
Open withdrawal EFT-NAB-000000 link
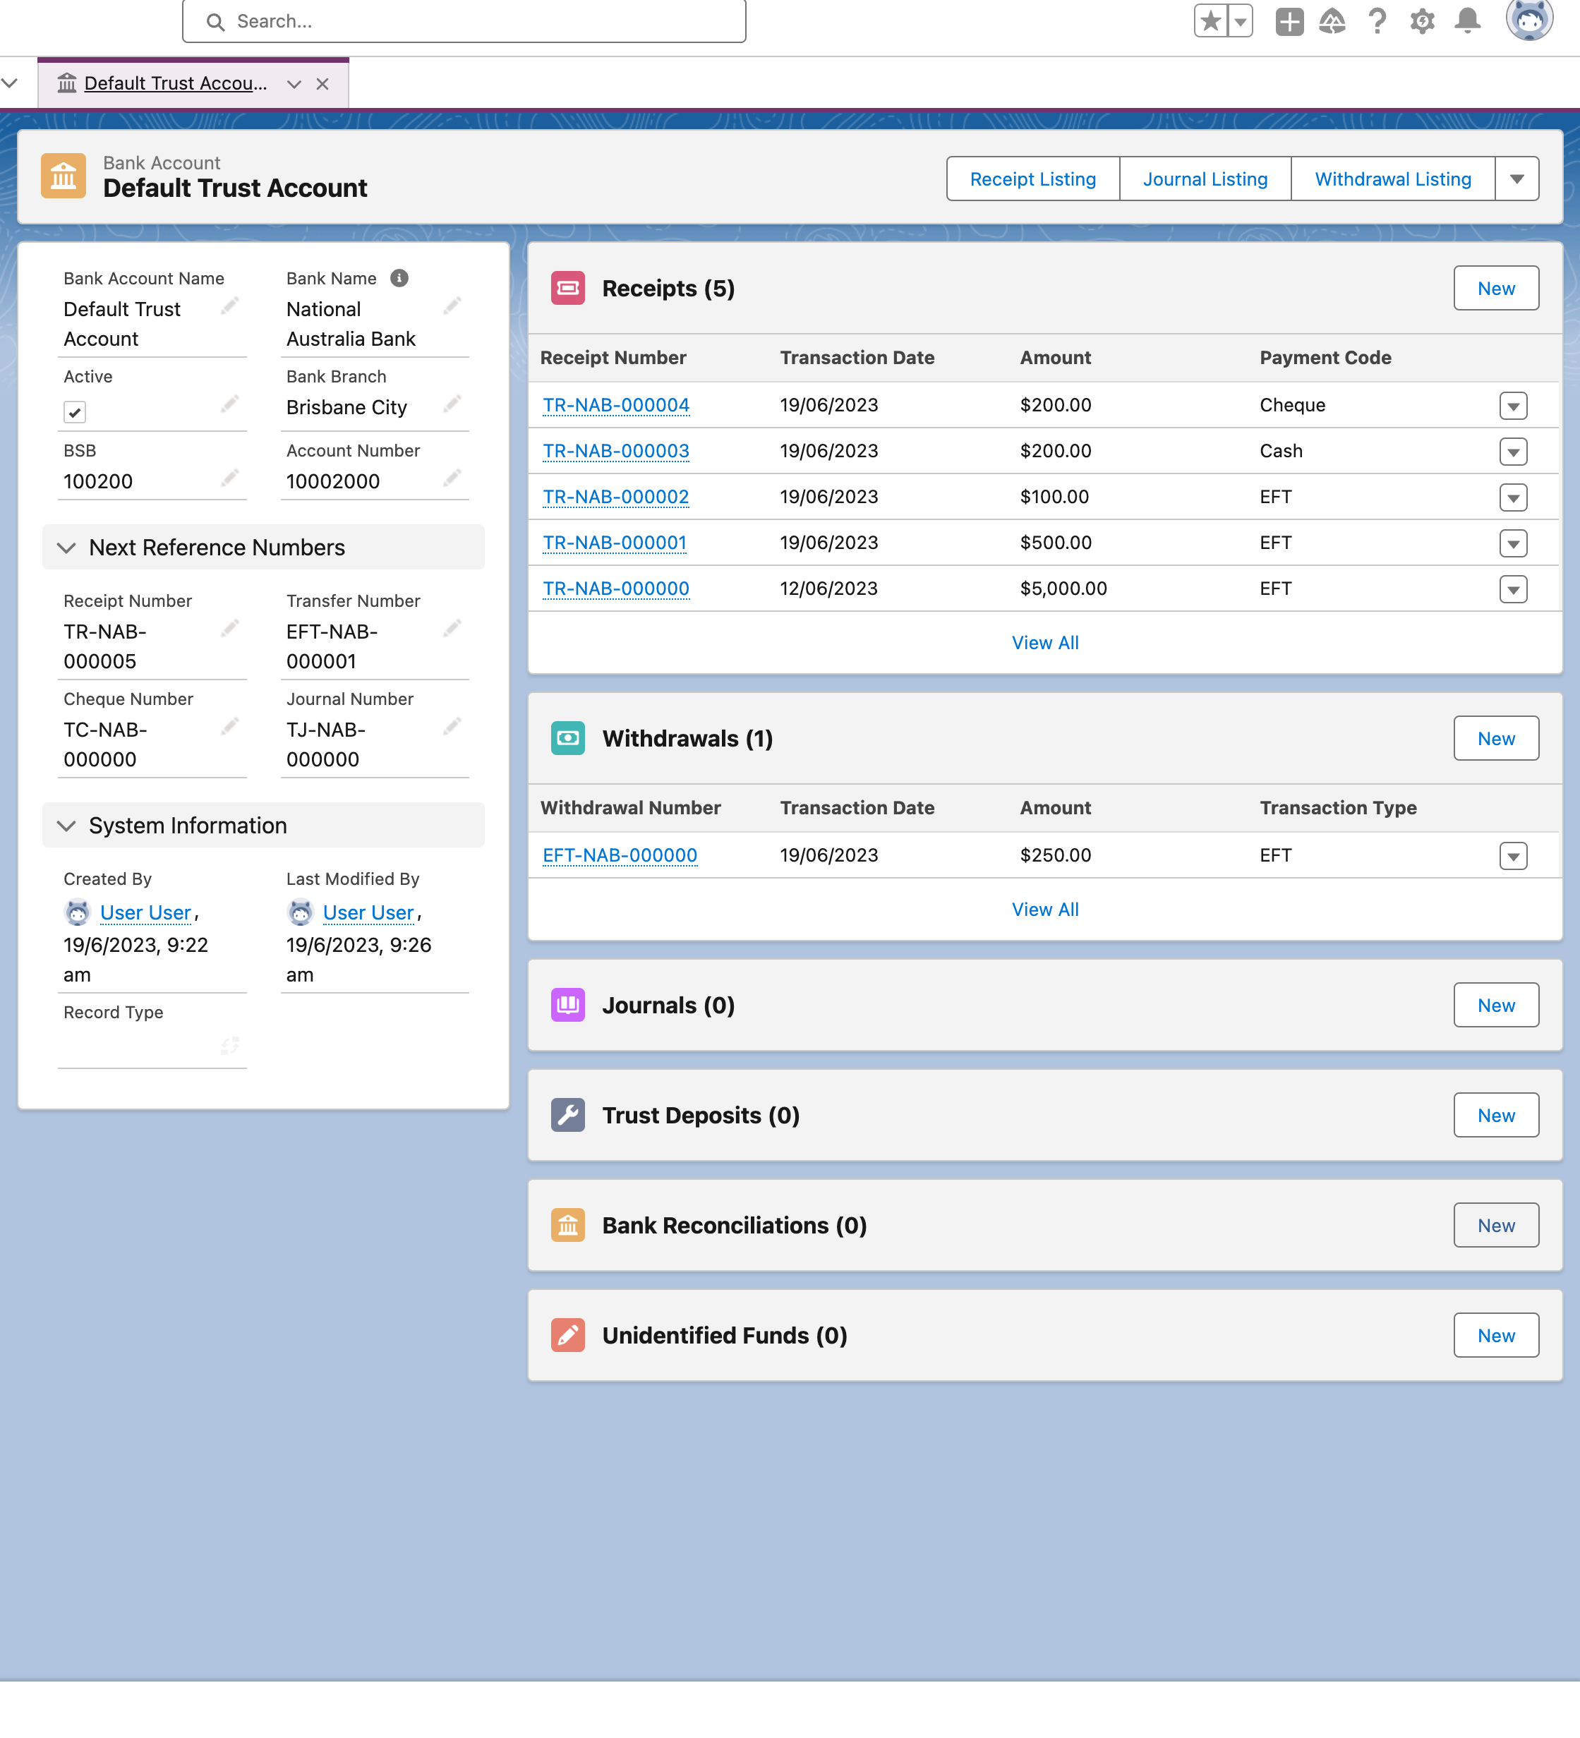click(x=620, y=855)
